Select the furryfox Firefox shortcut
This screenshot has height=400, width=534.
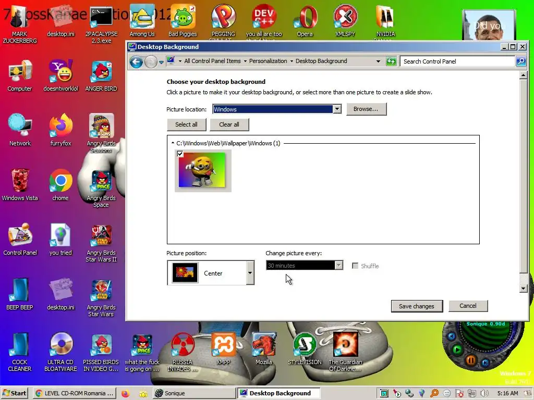[x=60, y=130]
